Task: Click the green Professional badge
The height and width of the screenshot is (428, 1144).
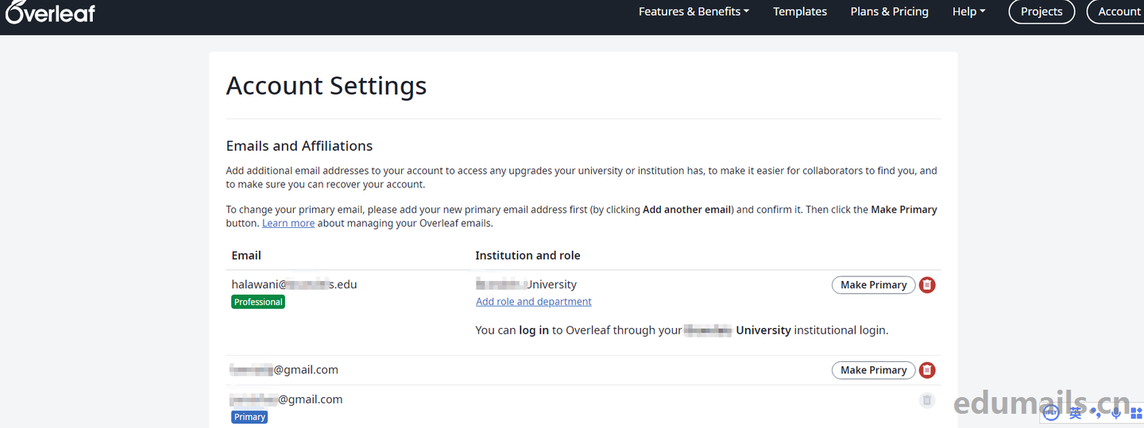Action: coord(258,302)
